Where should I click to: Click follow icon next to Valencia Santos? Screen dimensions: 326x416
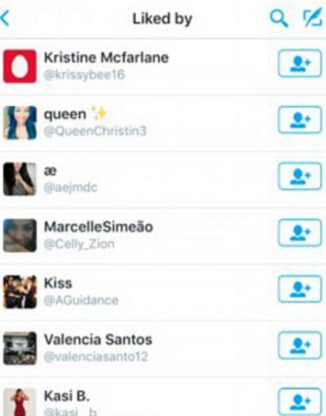[x=300, y=345]
